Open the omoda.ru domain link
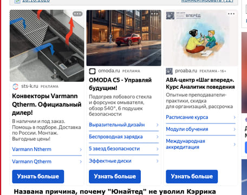Screen dimensions: 247x195 tap(109, 71)
